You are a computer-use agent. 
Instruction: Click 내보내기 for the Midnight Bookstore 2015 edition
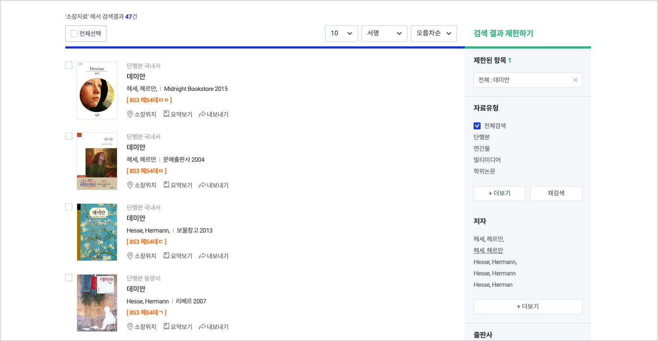point(214,114)
